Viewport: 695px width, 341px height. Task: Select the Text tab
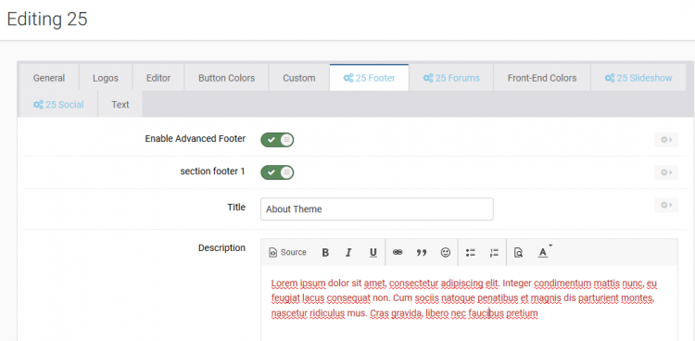(120, 105)
